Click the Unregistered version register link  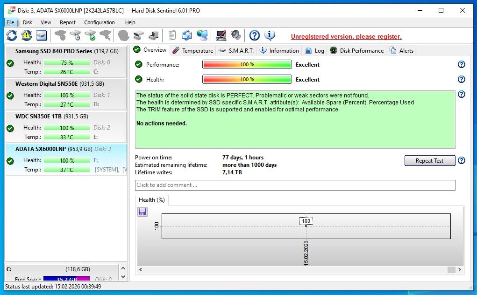pyautogui.click(x=346, y=36)
